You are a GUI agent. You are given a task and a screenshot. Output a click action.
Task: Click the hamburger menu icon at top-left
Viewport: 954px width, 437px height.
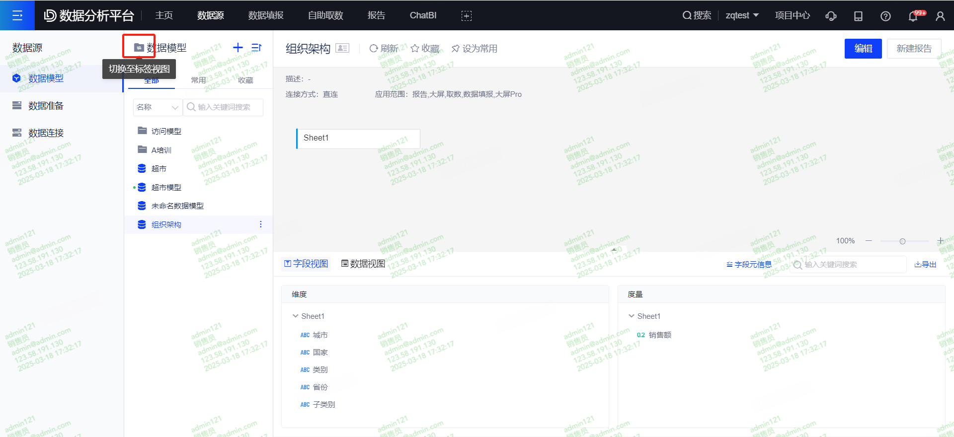click(x=17, y=15)
